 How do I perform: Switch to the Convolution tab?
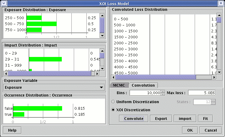(x=143, y=85)
